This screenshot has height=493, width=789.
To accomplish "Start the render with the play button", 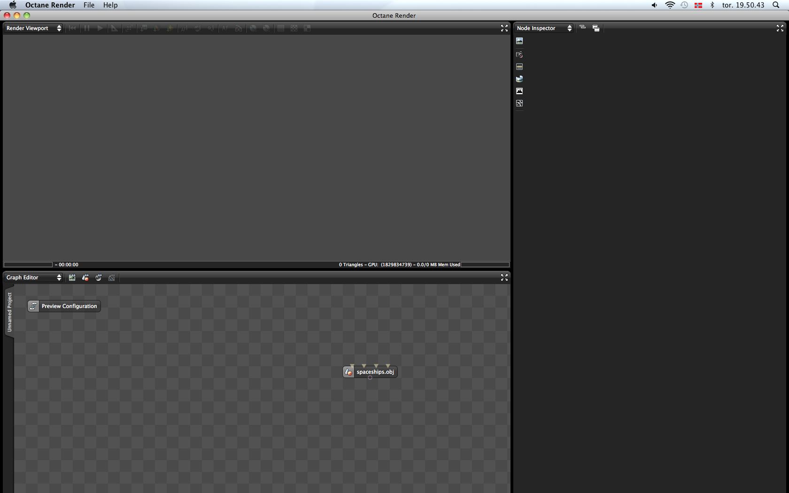I will (x=100, y=28).
